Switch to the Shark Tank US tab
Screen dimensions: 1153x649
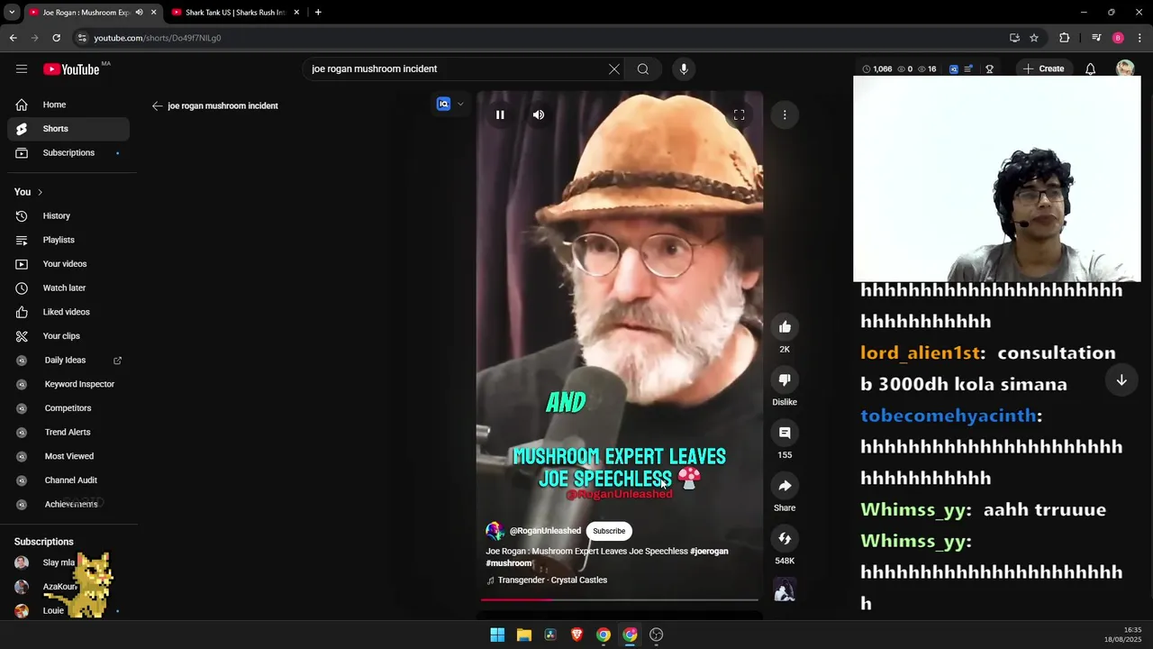234,13
